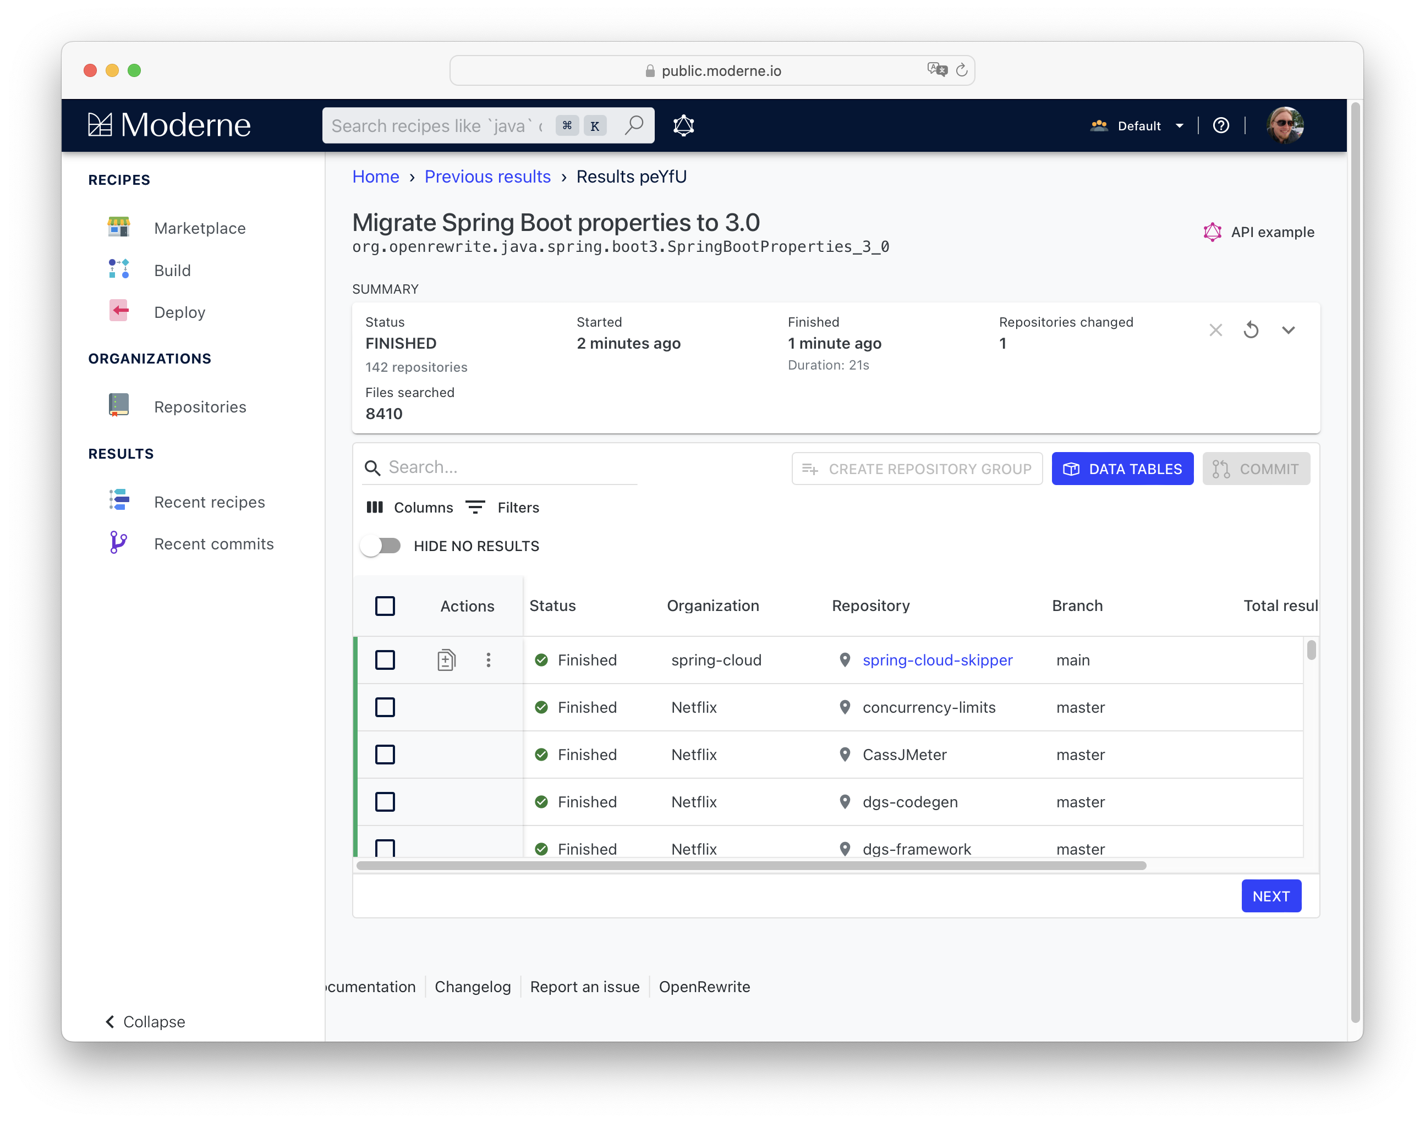The height and width of the screenshot is (1123, 1425).
Task: Click the table vertical scrollbar thumb
Action: 1311,649
